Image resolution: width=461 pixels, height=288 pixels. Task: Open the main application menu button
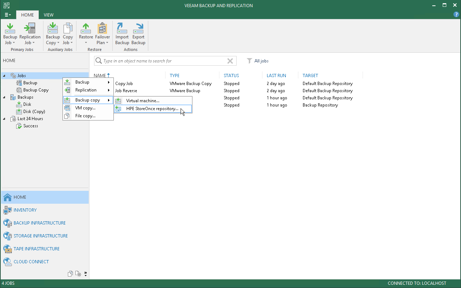pyautogui.click(x=8, y=15)
